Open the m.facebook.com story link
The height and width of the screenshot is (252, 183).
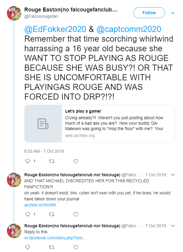[55, 238]
